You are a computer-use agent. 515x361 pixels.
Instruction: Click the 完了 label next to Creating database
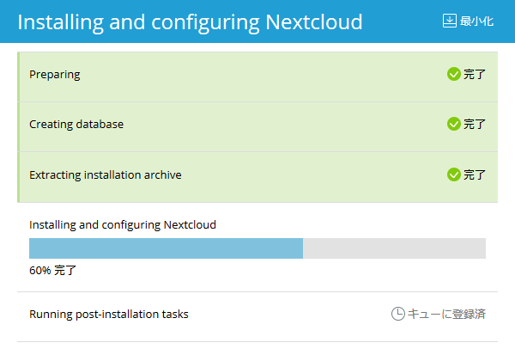point(475,124)
